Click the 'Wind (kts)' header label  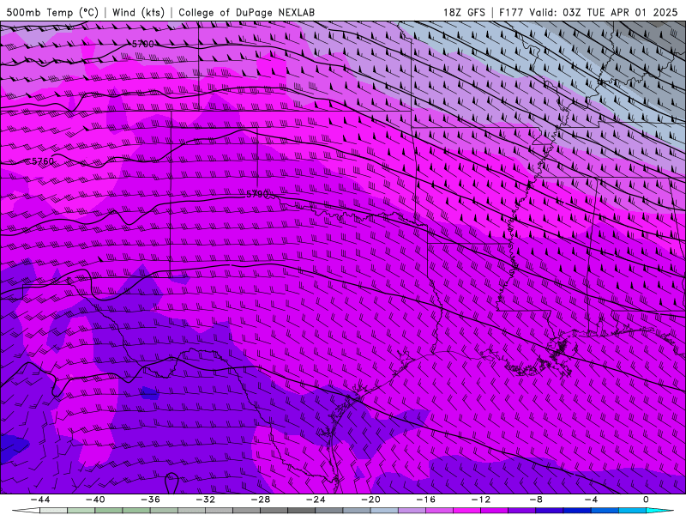[138, 12]
